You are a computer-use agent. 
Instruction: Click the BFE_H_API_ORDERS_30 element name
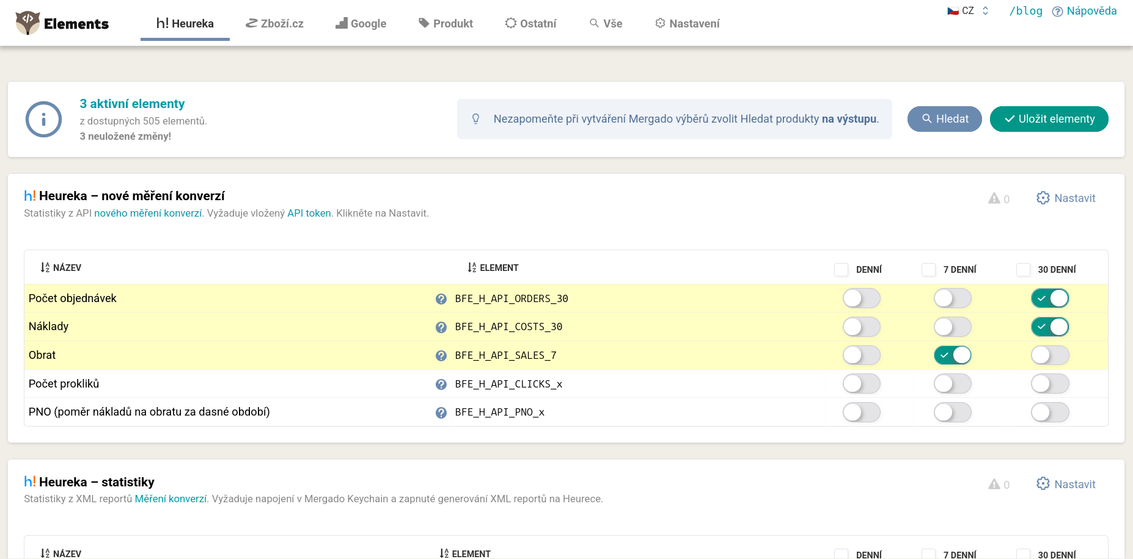(x=512, y=299)
